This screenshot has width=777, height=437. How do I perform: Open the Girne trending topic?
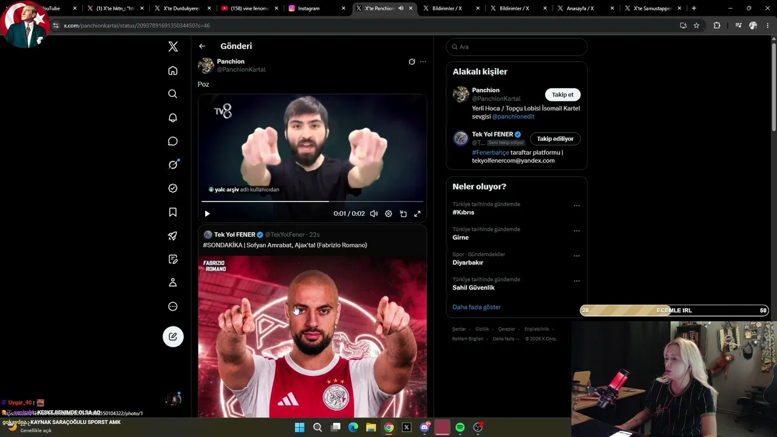(x=461, y=237)
